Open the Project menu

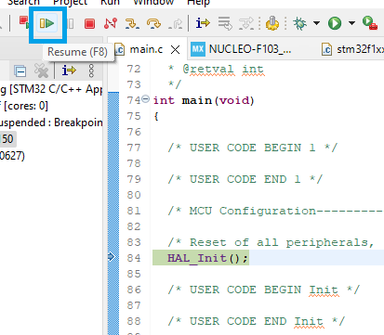click(70, 3)
